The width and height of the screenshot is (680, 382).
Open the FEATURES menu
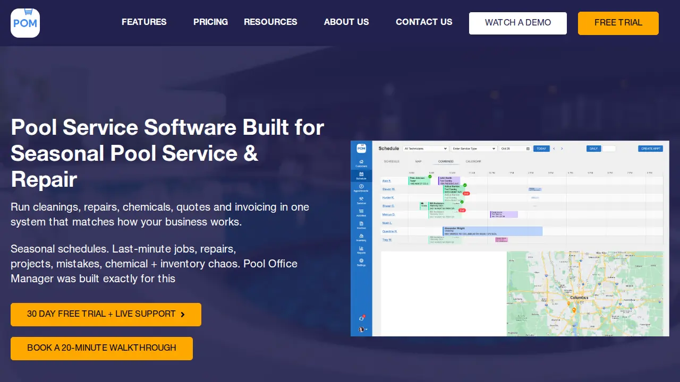click(x=144, y=22)
